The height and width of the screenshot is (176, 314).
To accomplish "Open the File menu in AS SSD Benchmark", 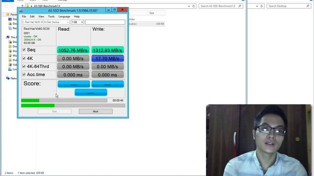I will (x=24, y=17).
